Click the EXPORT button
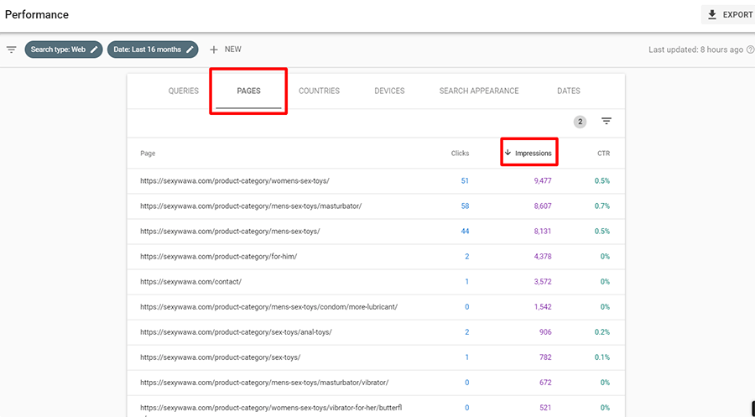This screenshot has height=417, width=755. pyautogui.click(x=728, y=15)
